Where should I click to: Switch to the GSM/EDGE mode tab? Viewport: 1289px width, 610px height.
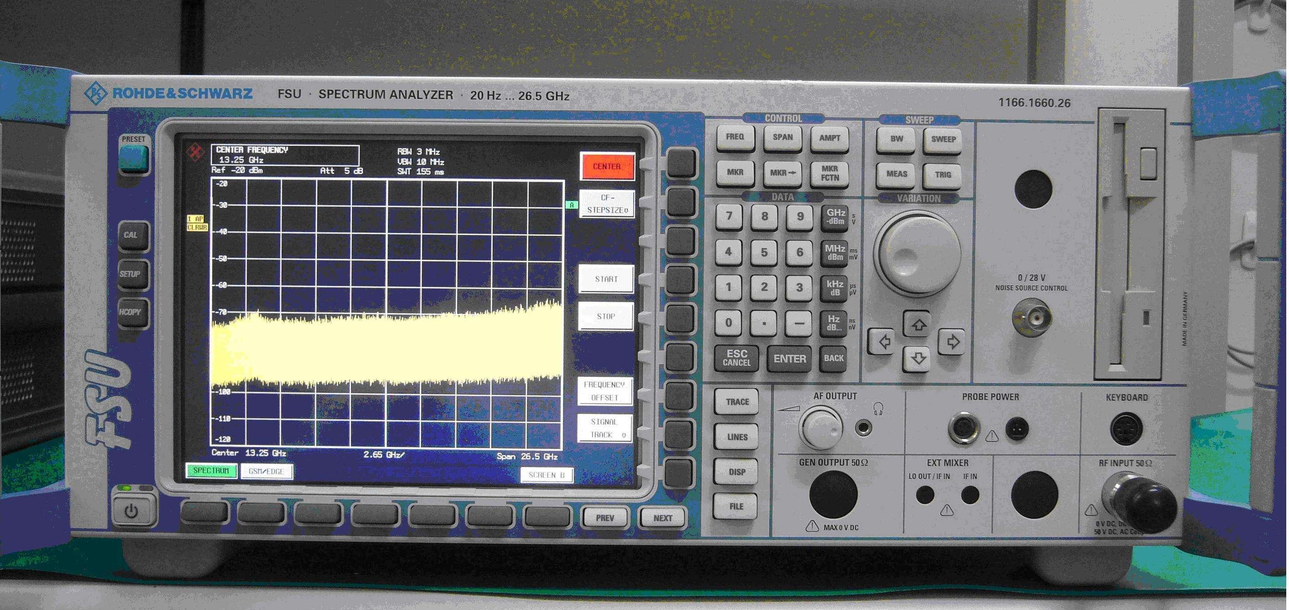pyautogui.click(x=266, y=472)
